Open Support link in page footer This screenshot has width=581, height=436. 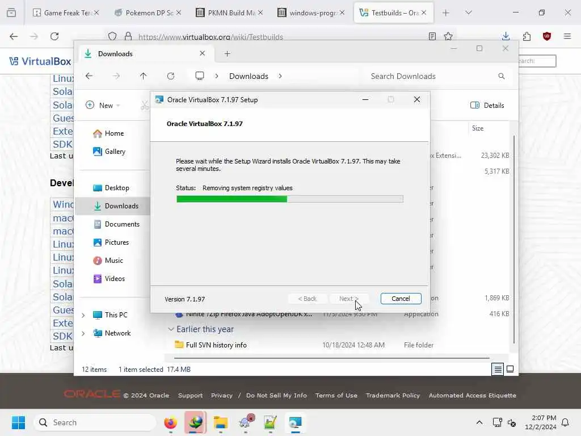tap(190, 395)
